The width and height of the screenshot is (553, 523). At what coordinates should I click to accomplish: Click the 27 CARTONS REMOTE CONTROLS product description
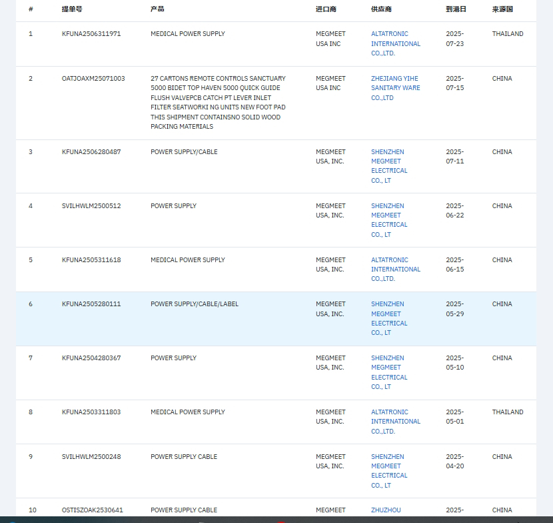coord(218,103)
